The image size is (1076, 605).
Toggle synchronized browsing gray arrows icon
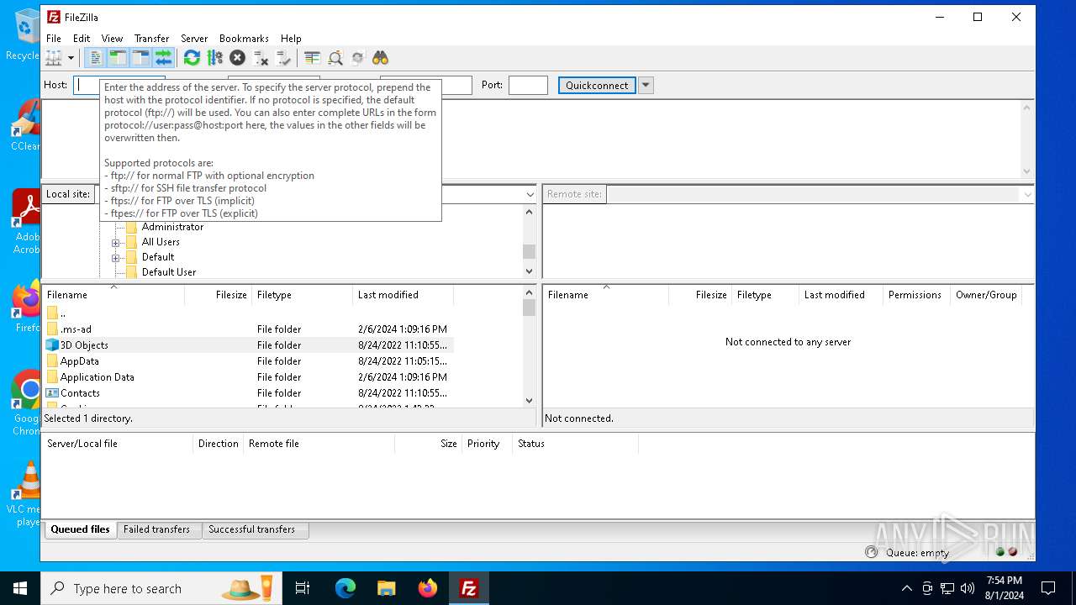click(x=358, y=58)
